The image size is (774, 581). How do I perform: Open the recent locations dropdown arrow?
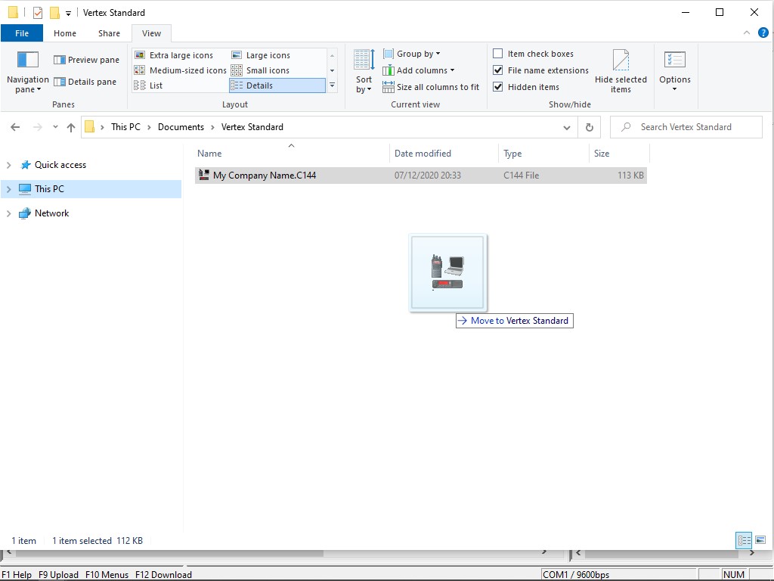[x=55, y=127]
